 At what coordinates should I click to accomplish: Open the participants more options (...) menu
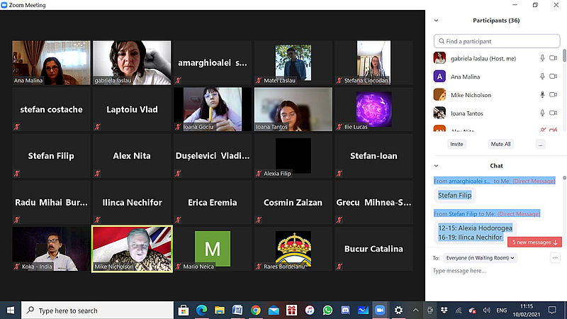click(540, 144)
